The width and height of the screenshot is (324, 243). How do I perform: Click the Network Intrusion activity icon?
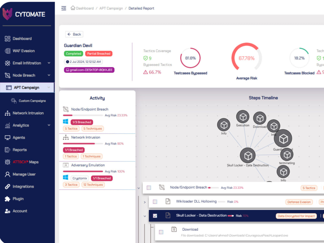pos(66,137)
